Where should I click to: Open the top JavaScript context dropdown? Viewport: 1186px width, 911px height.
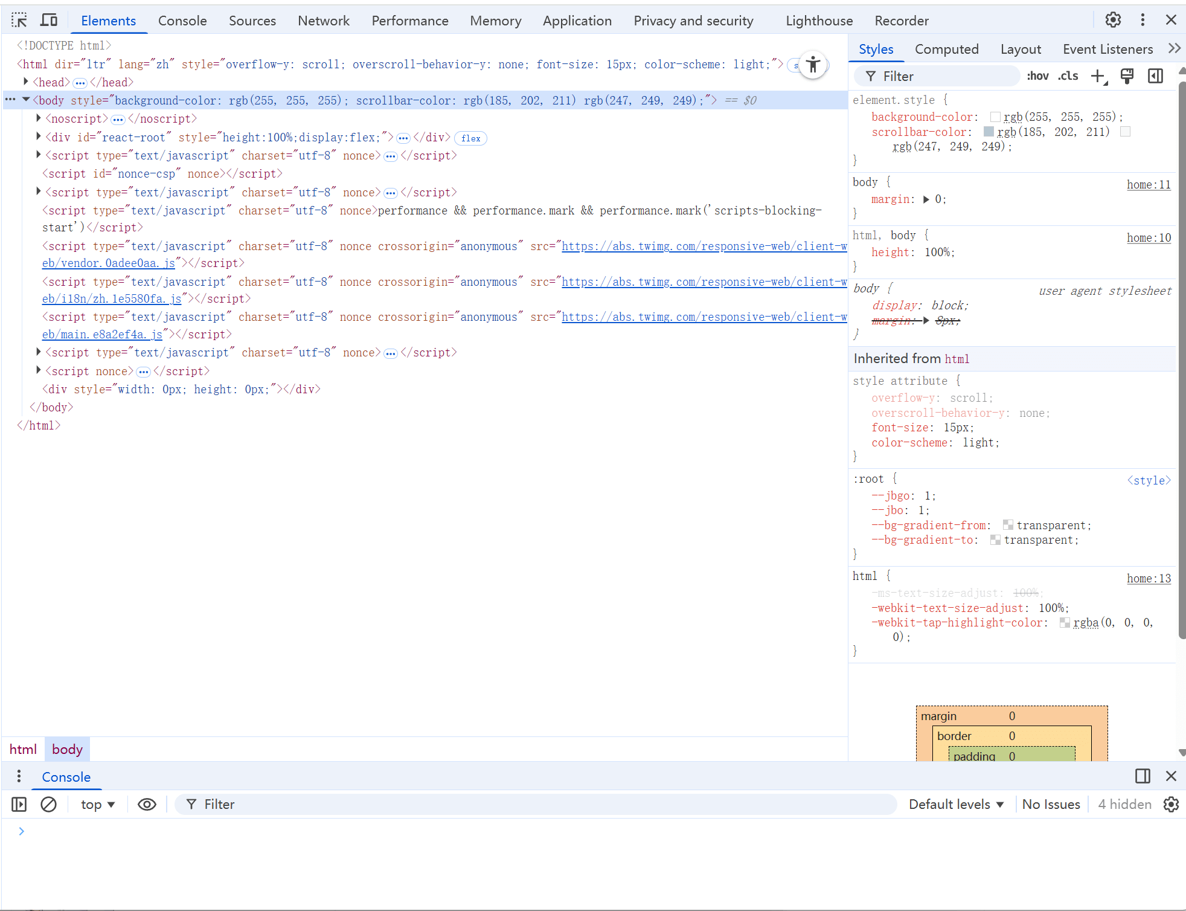(x=98, y=804)
